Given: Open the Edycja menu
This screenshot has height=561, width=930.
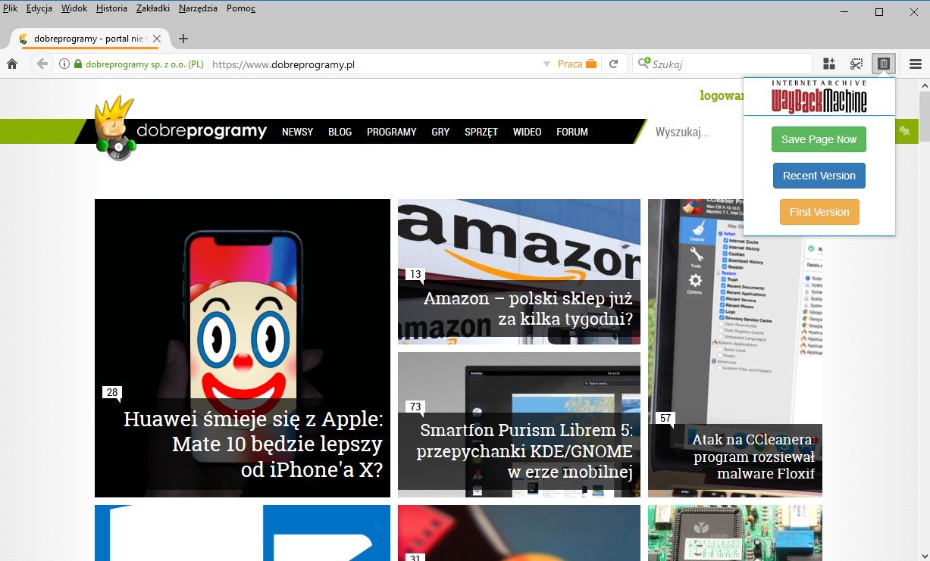Looking at the screenshot, I should click(x=39, y=8).
